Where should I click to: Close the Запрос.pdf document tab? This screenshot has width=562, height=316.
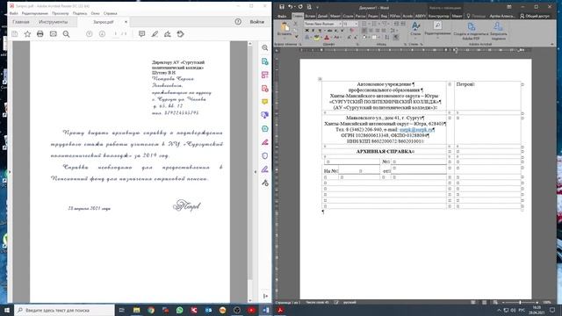pos(126,22)
